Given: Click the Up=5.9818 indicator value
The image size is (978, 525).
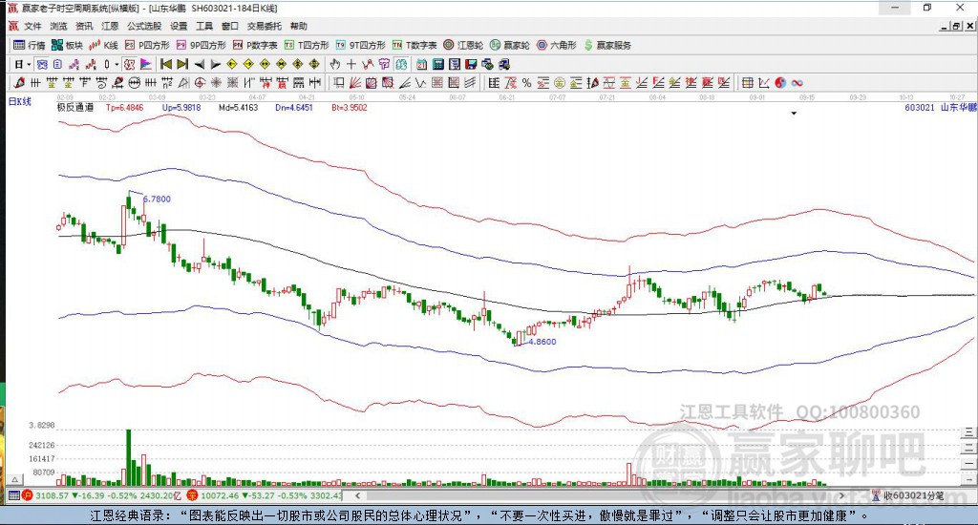Looking at the screenshot, I should 181,107.
